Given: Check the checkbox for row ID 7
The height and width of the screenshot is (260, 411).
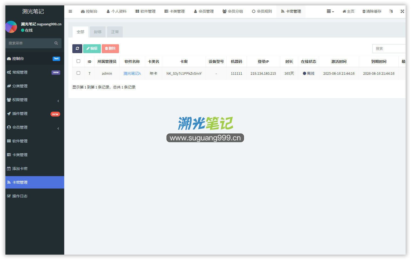Looking at the screenshot, I should pos(78,73).
